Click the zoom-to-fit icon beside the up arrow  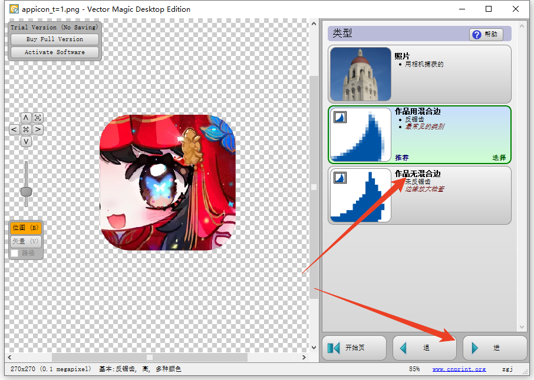38,118
